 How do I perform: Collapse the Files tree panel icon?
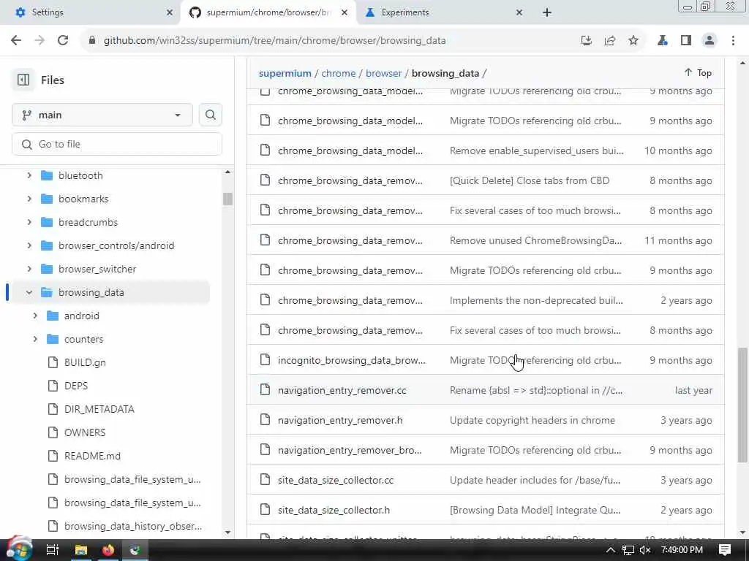click(23, 80)
